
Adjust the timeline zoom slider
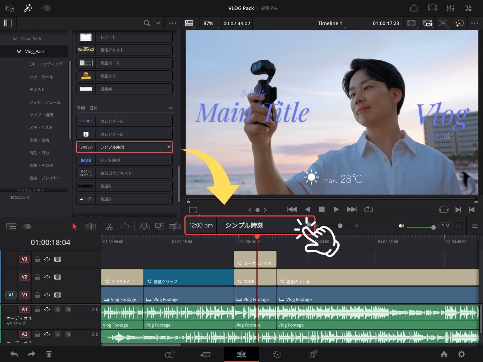click(x=340, y=226)
